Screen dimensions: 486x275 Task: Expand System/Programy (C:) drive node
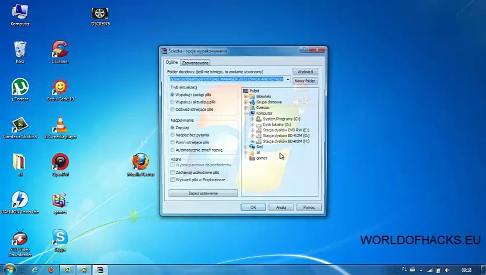click(x=252, y=119)
